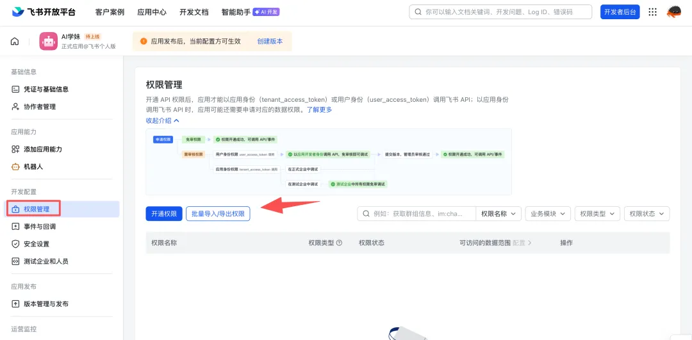Click the 机器人 bot icon

tap(15, 166)
